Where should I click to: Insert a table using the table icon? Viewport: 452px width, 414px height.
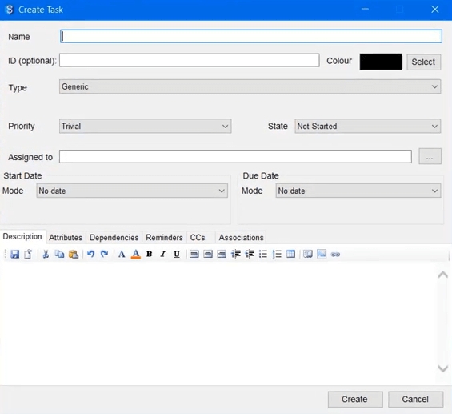[290, 254]
